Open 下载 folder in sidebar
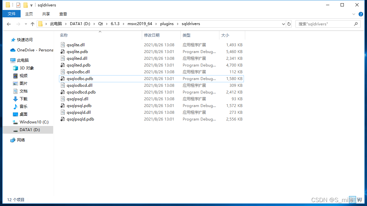 (x=24, y=99)
